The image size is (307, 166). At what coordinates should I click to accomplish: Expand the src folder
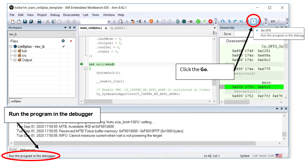click(x=15, y=56)
